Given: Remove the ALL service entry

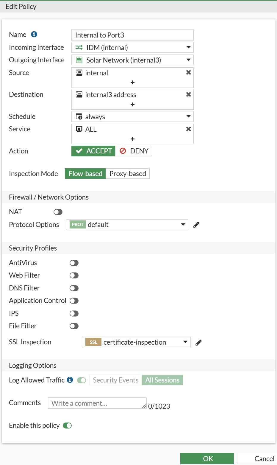Looking at the screenshot, I should pyautogui.click(x=188, y=129).
